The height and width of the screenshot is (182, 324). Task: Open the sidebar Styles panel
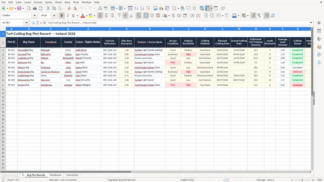coord(319,39)
